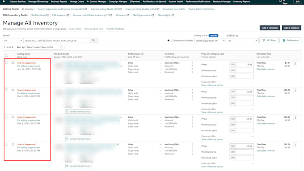304x171 pixels.
Task: Click Fix listing suppression for the Apr 16, 2025 listing
Action: (29, 66)
